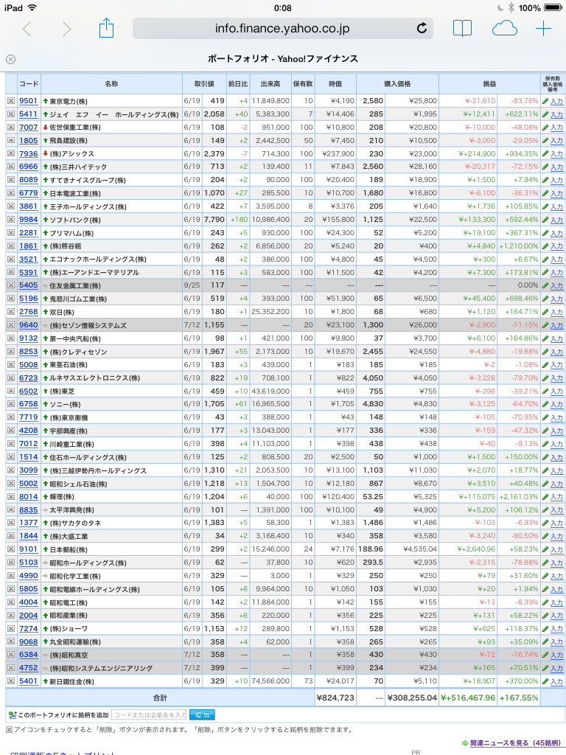The height and width of the screenshot is (755, 566).
Task: Edit holdings pencil icon for 6966 row
Action: tap(545, 167)
